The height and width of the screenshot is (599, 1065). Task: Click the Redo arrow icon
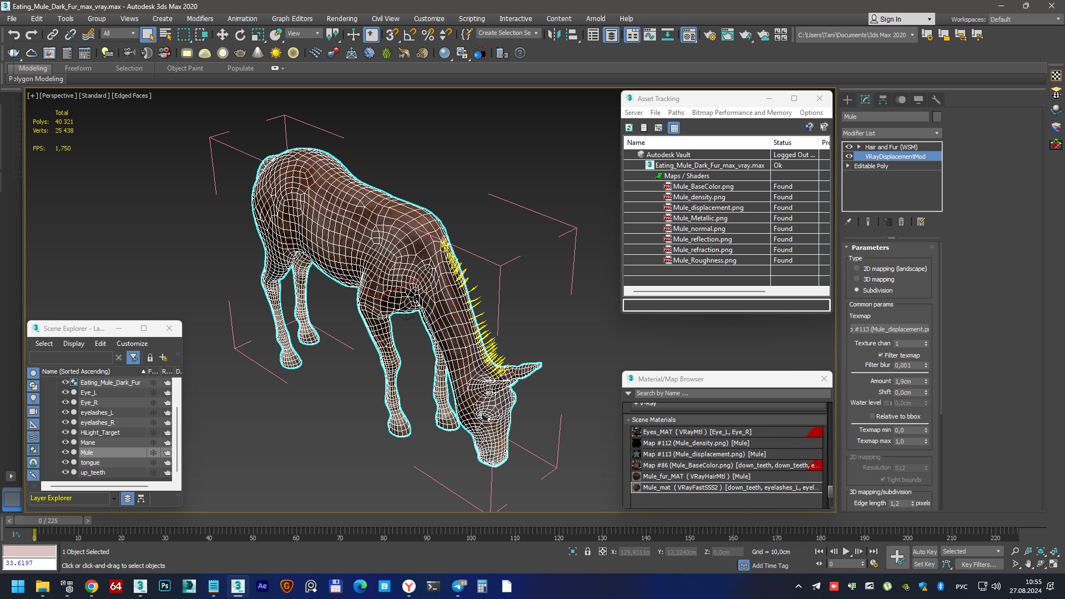click(x=32, y=35)
